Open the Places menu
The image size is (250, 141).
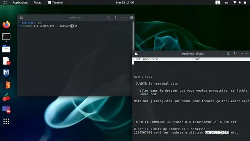(x=37, y=3)
